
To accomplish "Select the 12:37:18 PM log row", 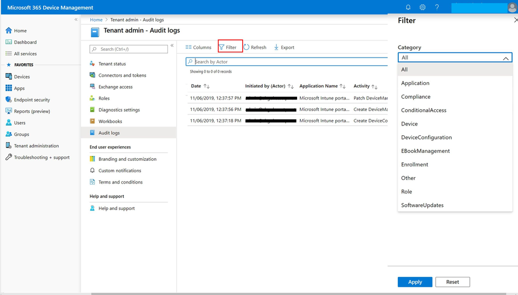I will [287, 121].
